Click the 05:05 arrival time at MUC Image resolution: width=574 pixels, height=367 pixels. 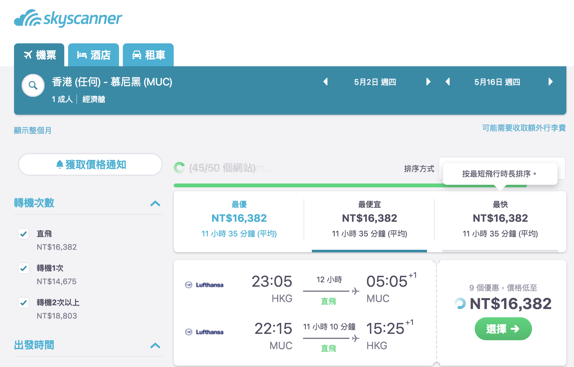point(387,281)
